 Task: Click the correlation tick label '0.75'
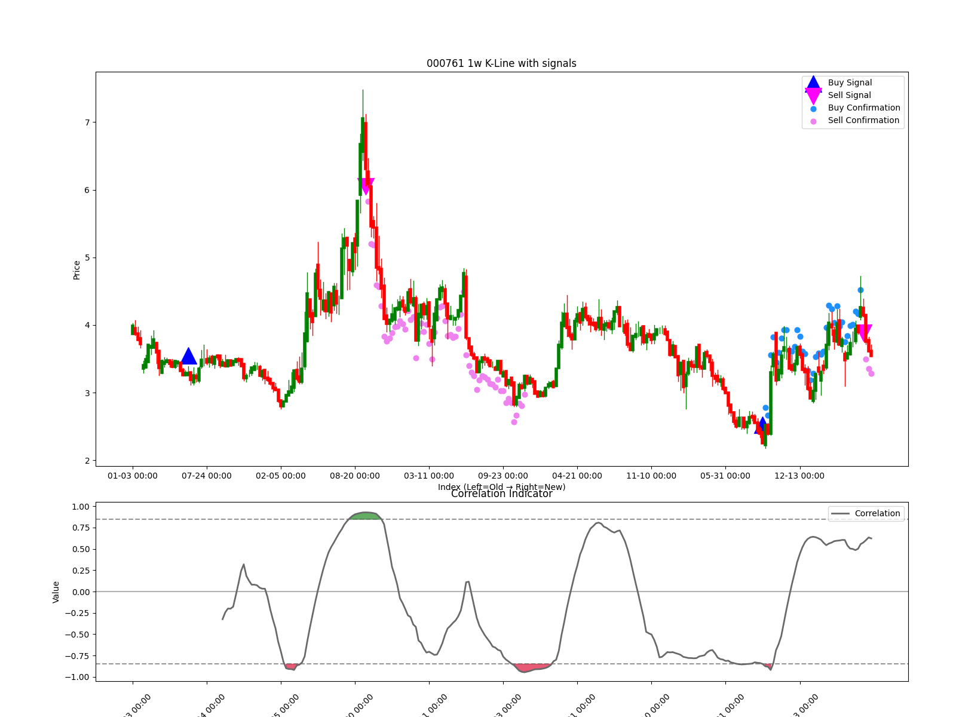80,528
